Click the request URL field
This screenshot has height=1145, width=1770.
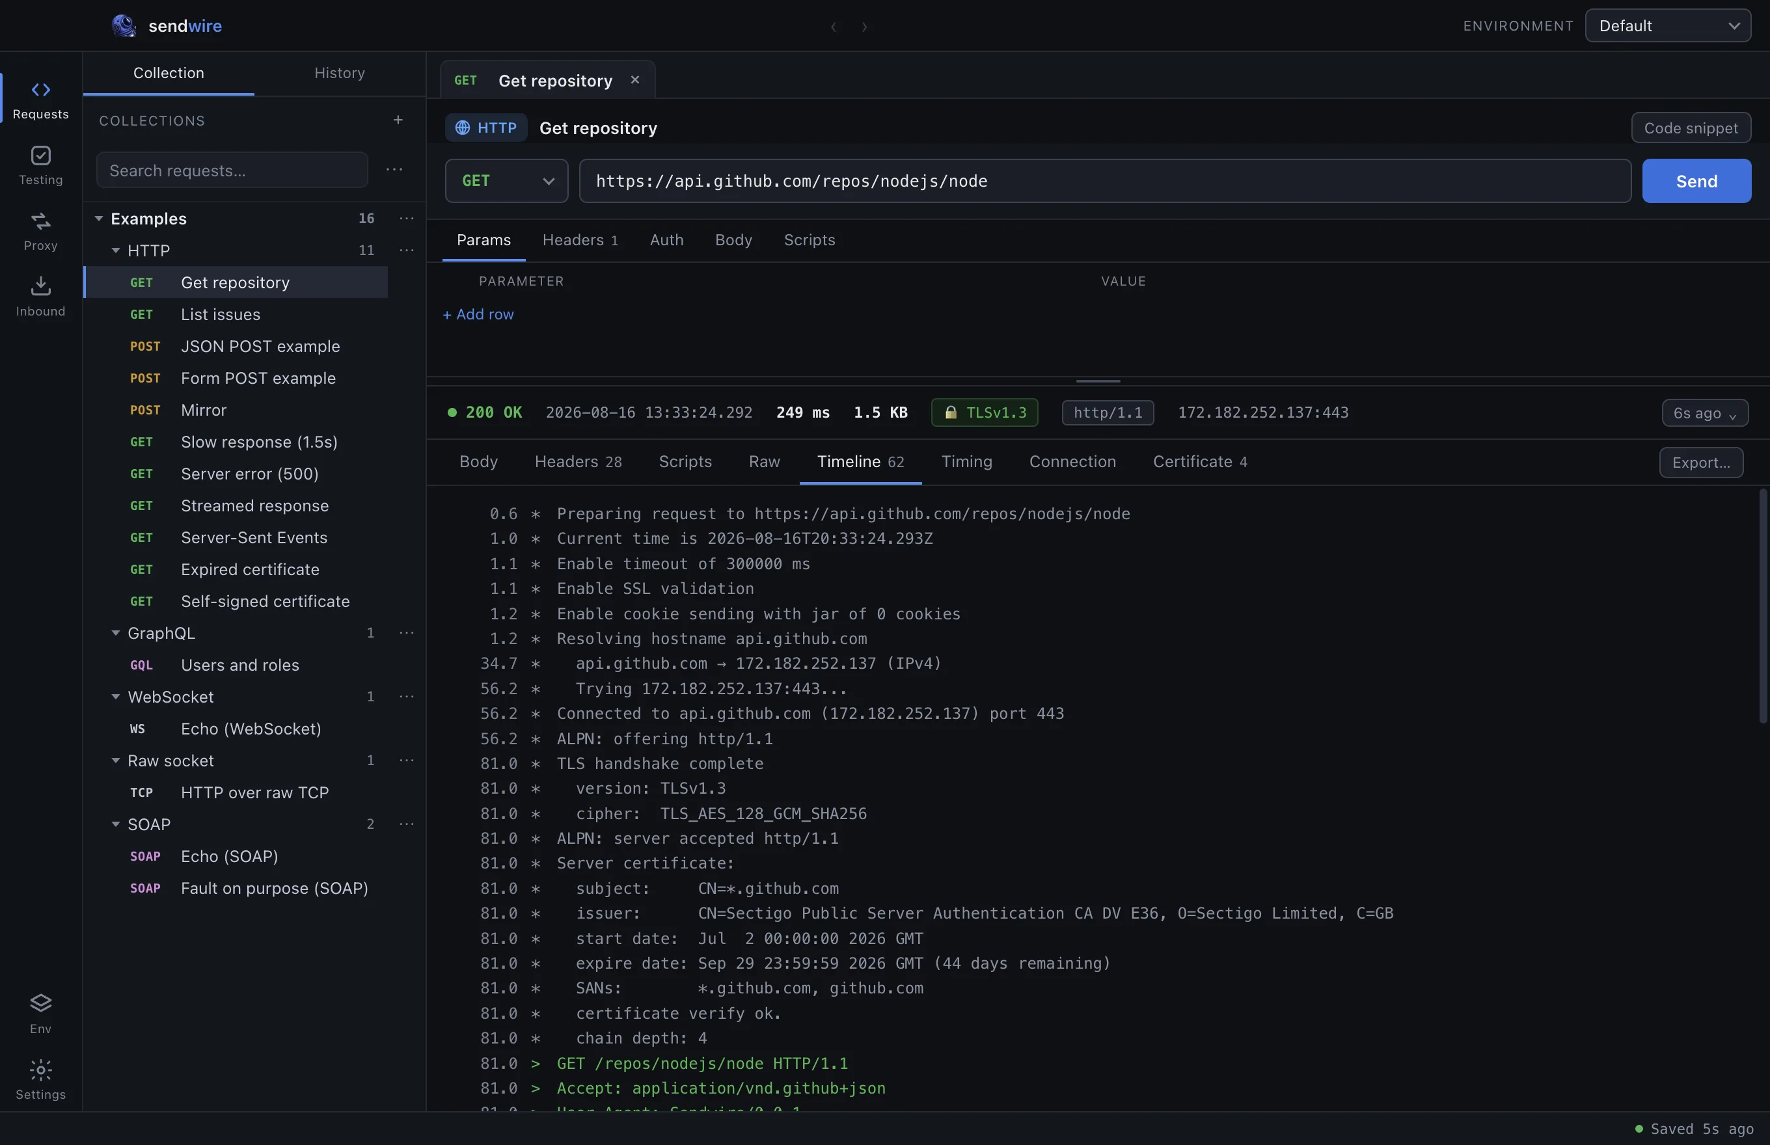[x=1105, y=181]
